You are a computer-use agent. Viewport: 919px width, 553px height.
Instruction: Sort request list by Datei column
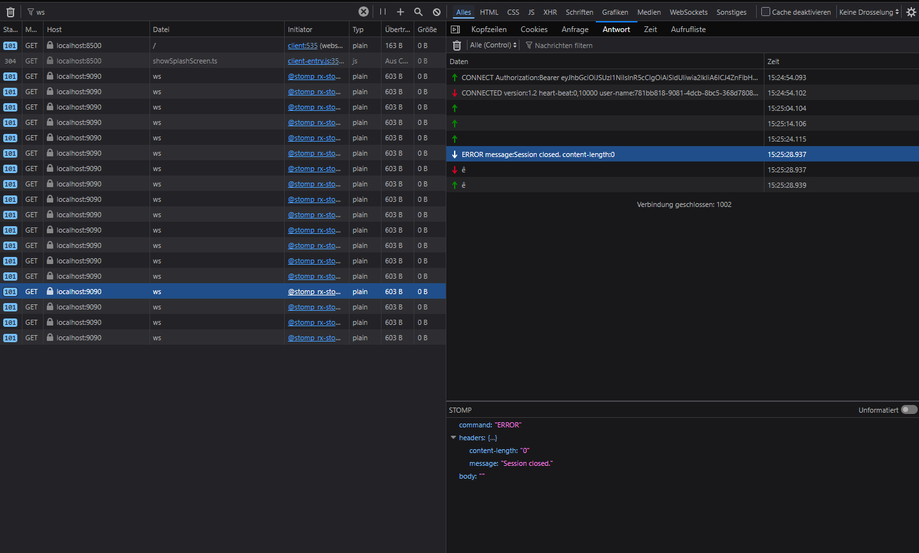point(217,29)
